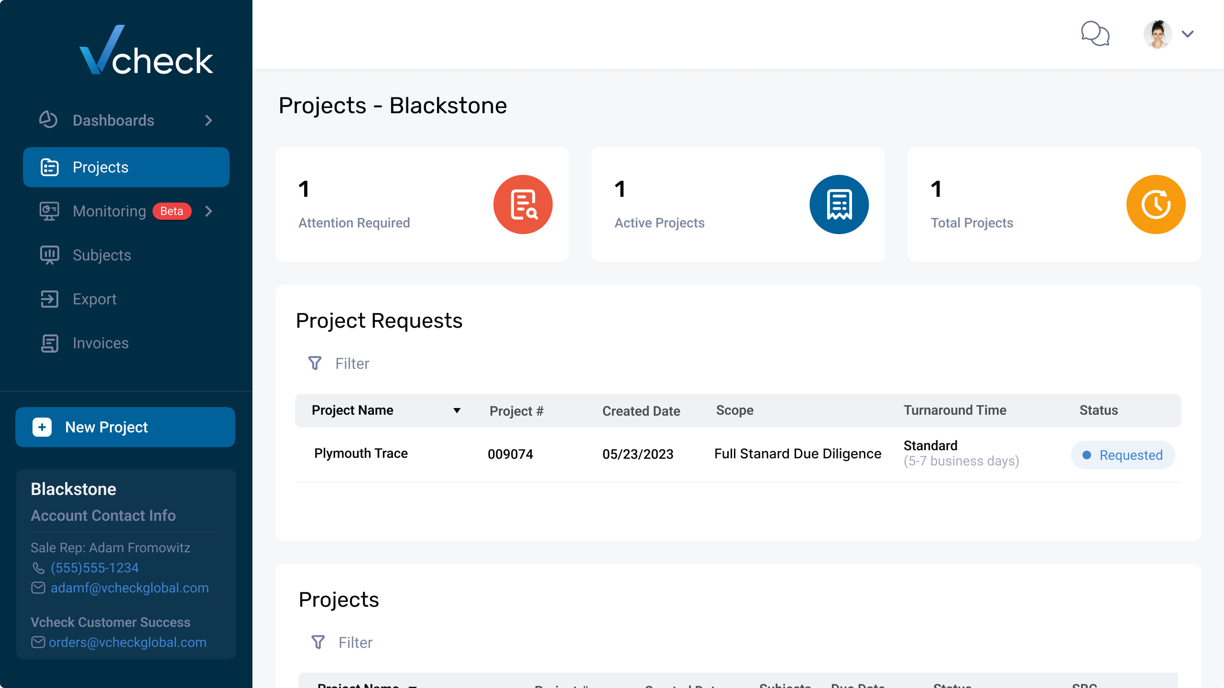Screen dimensions: 1224x688
Task: Click the Standard turnaround time cell
Action: point(961,453)
